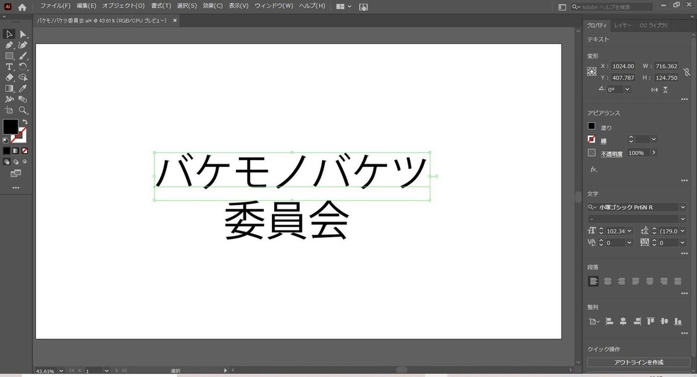Open the edit toolbar three-dots button
Screen dimensions: 697x377
point(16,187)
